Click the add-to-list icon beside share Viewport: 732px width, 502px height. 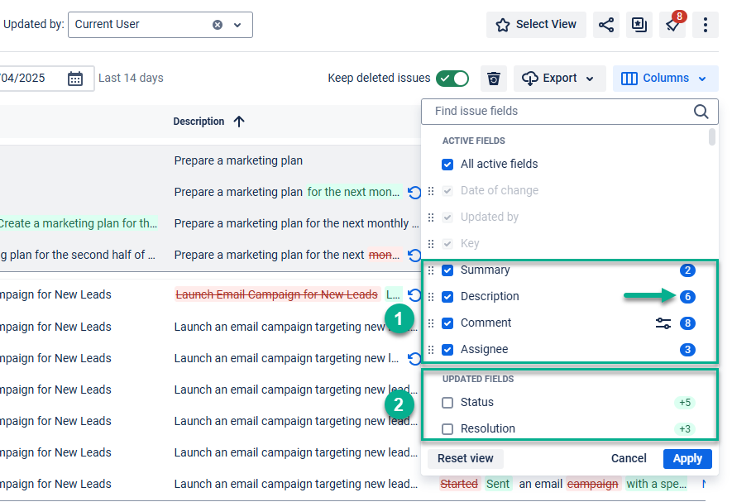click(639, 25)
